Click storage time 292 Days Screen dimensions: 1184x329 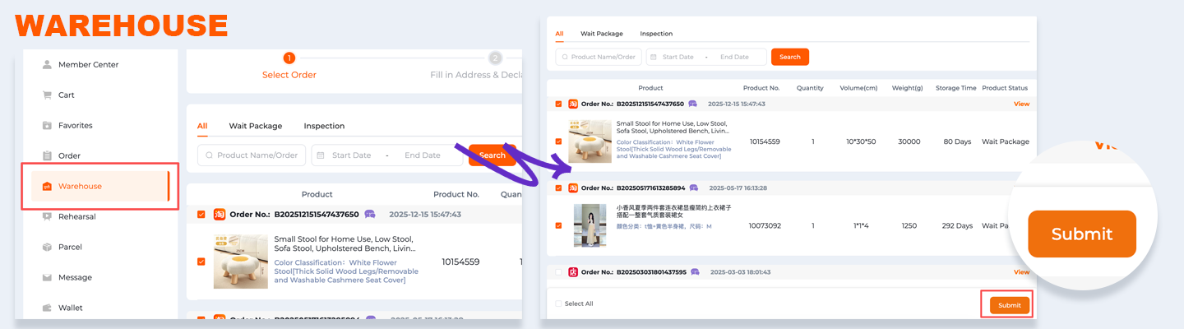point(957,225)
